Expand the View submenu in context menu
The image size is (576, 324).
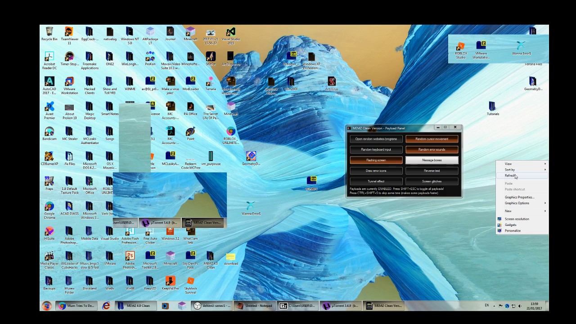pyautogui.click(x=522, y=164)
